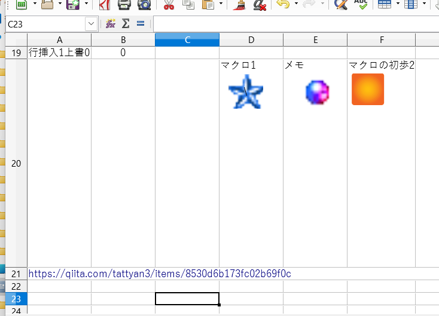Expand the Undo history dropdown arrow
The height and width of the screenshot is (316, 439).
[x=296, y=4]
